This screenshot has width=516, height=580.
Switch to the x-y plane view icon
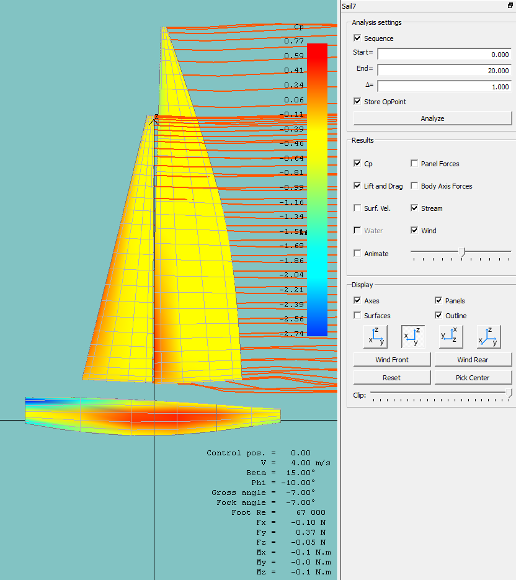pos(451,336)
